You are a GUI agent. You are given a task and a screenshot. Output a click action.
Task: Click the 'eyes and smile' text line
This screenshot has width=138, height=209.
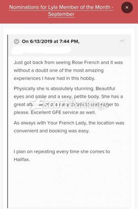pos(68,96)
